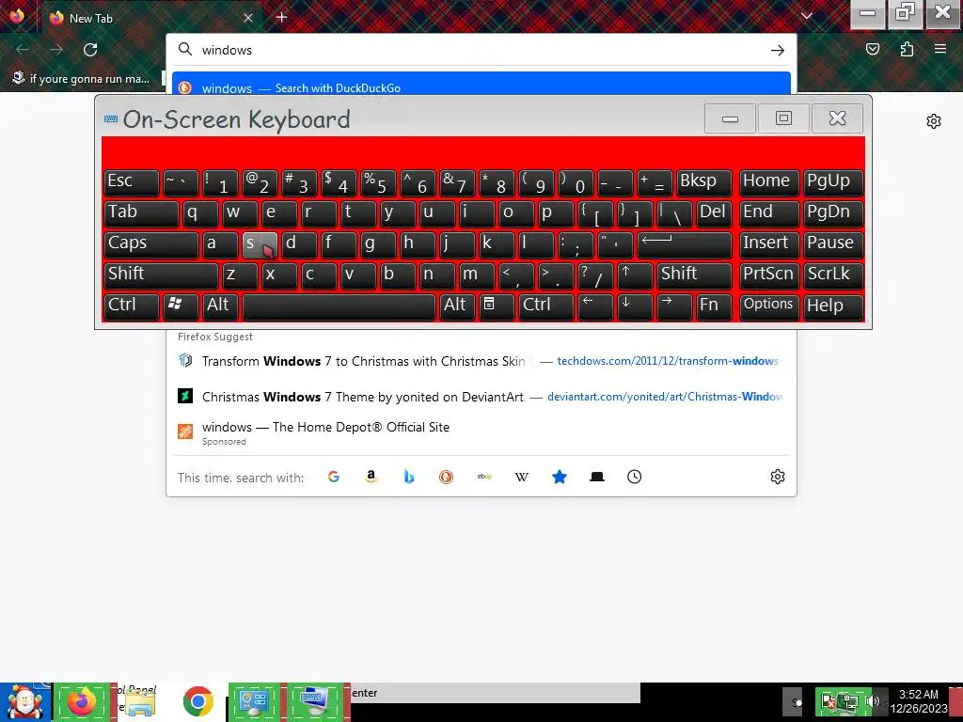Toggle the left Ctrl key

[x=132, y=306]
